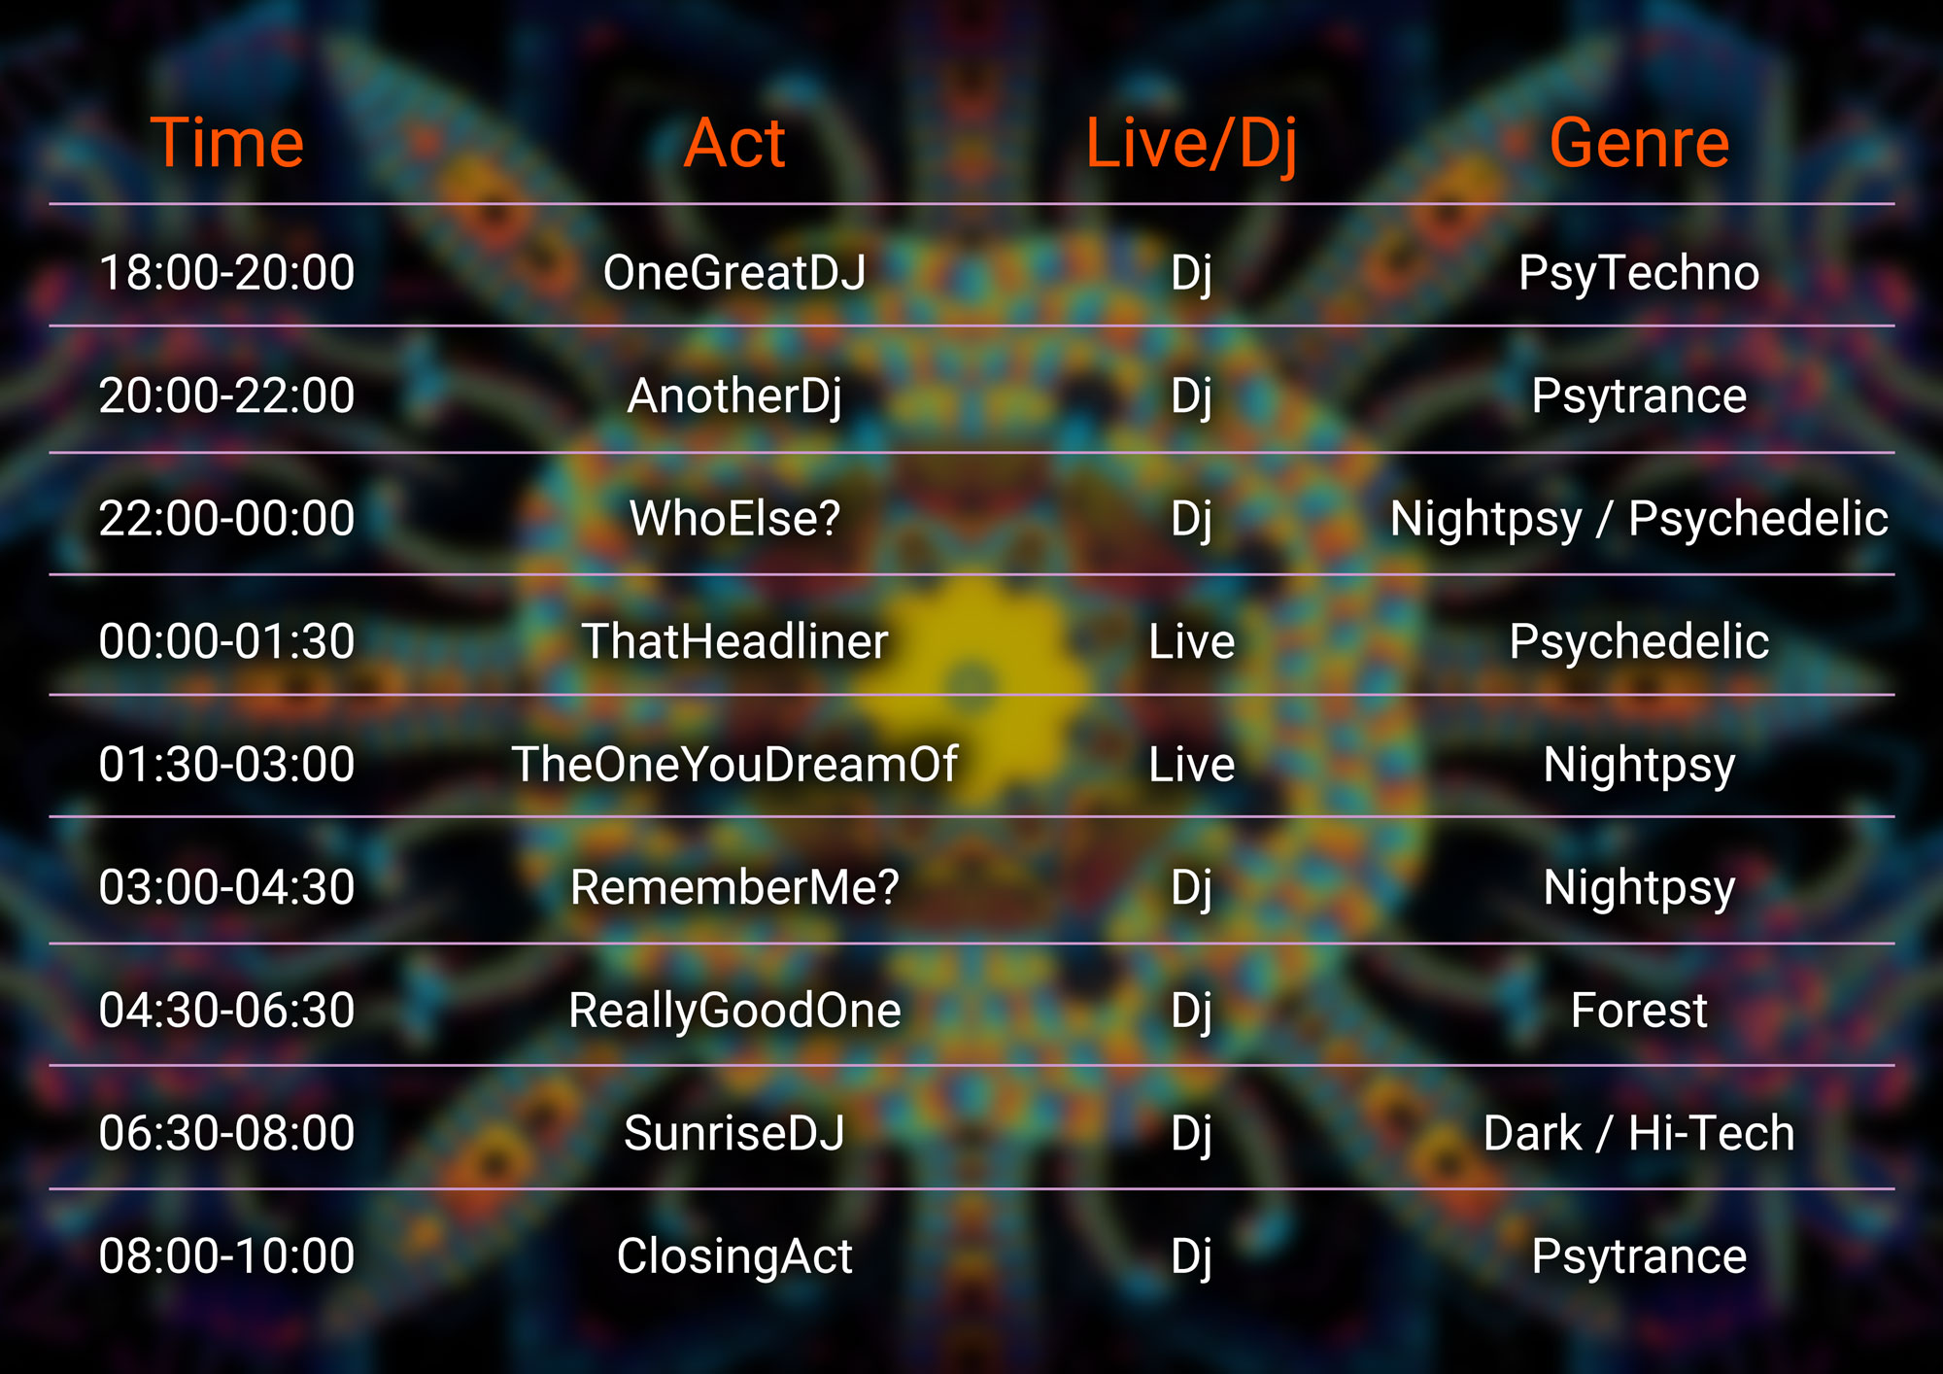Select the TheOneYouDreamOf act name
The image size is (1943, 1374).
click(734, 765)
